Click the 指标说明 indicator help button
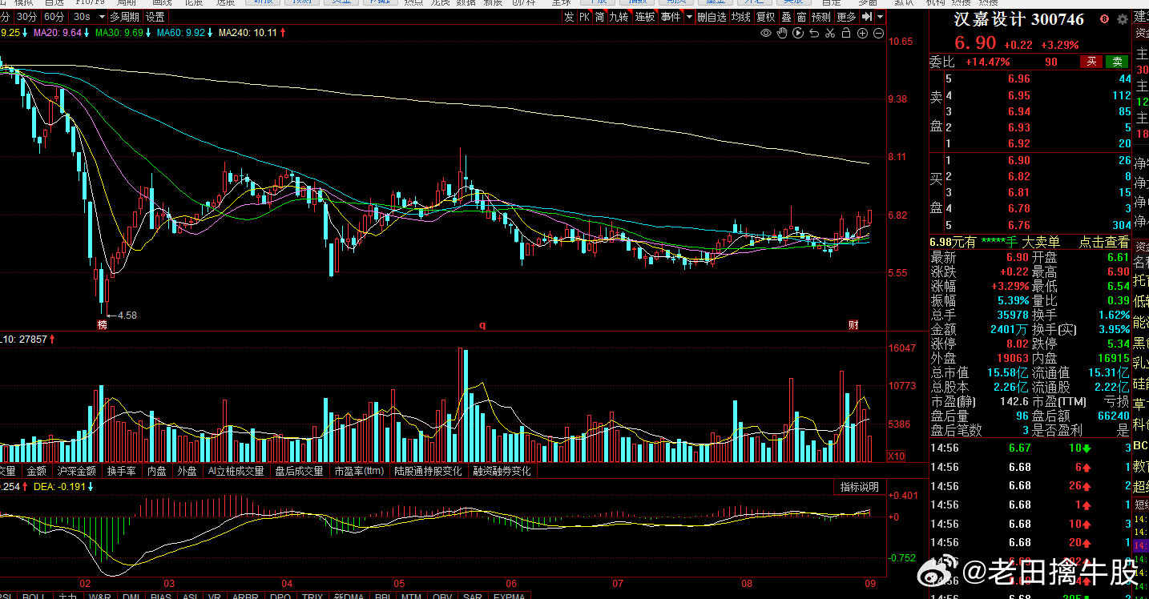The image size is (1149, 599). pyautogui.click(x=860, y=487)
